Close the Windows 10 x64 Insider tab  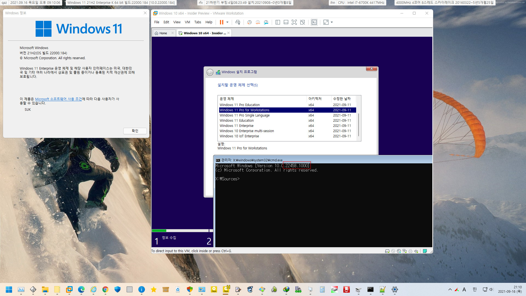coord(228,33)
